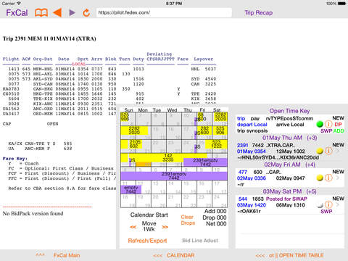Tap Bid Line Adjust
Image resolution: width=348 pixels, height=261 pixels.
[x=200, y=241]
